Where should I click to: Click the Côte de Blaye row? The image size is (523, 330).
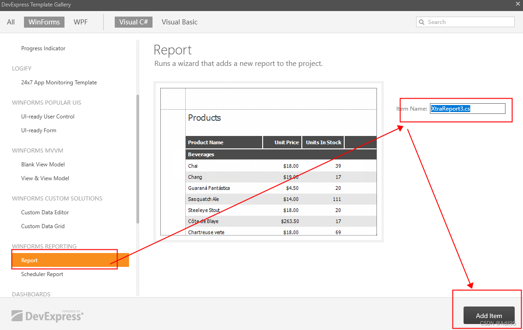(x=281, y=221)
